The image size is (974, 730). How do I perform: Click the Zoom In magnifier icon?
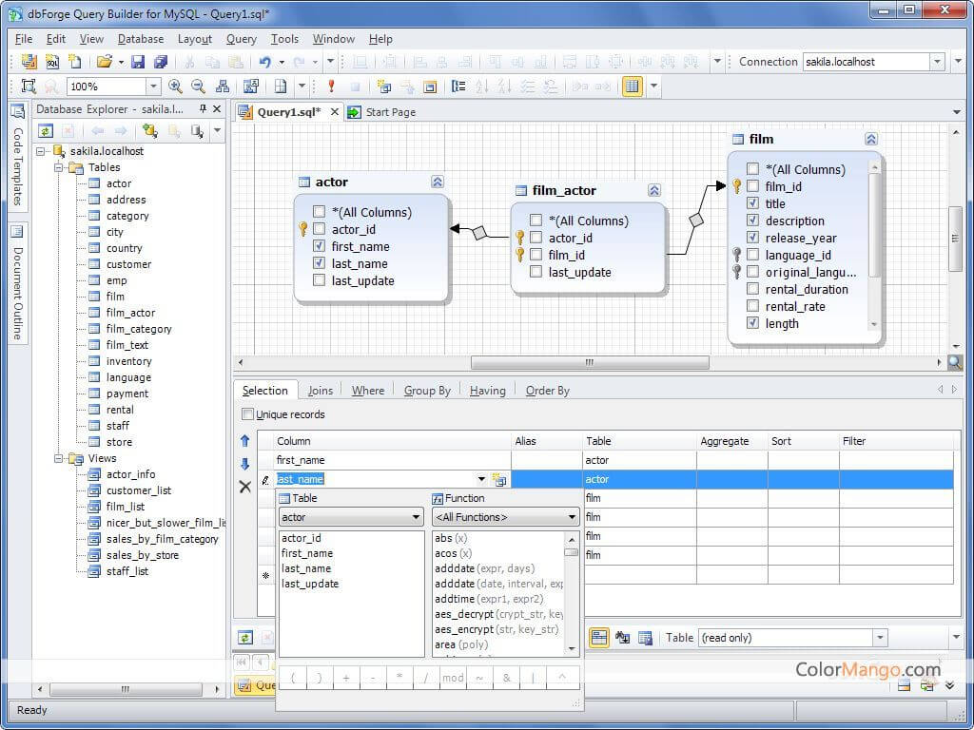pos(175,86)
